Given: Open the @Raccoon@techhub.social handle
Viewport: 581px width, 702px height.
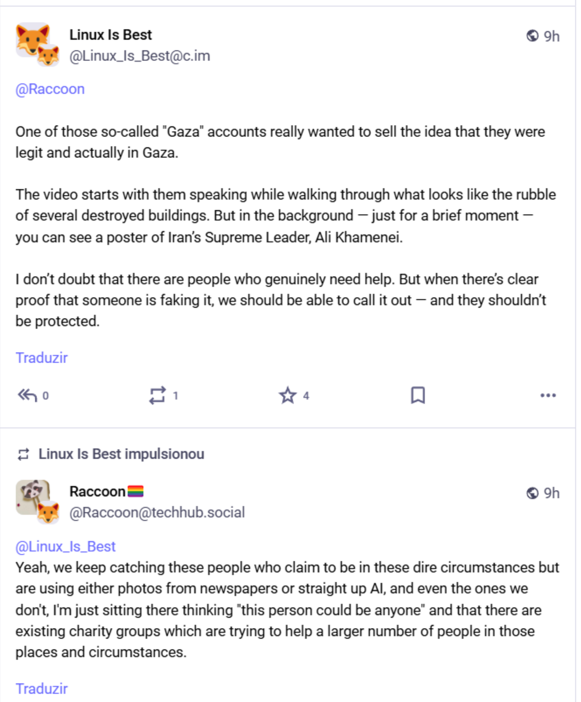Looking at the screenshot, I should (x=157, y=513).
